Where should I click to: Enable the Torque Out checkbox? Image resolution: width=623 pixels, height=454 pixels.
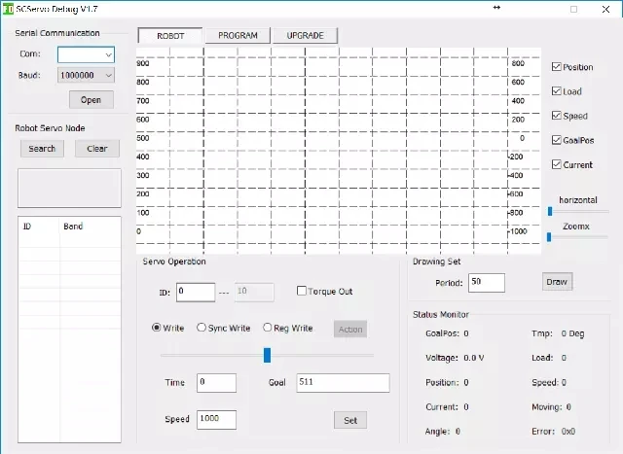302,291
